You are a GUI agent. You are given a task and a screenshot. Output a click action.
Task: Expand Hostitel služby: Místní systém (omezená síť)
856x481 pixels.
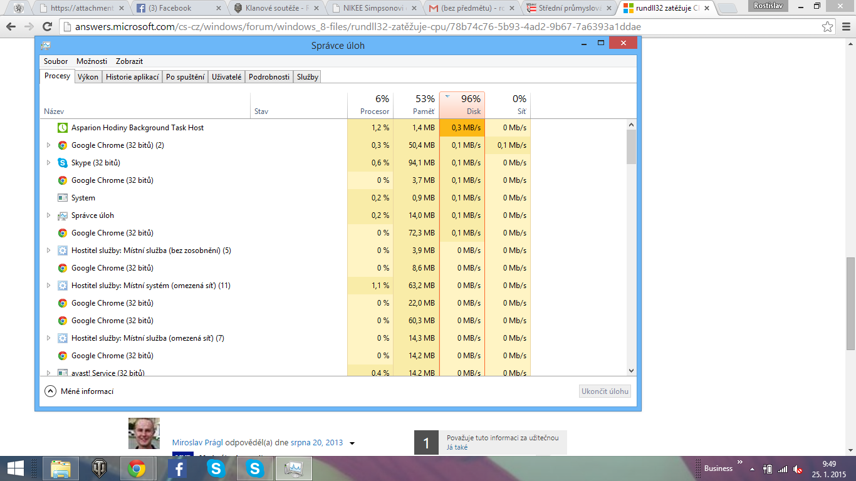point(49,286)
